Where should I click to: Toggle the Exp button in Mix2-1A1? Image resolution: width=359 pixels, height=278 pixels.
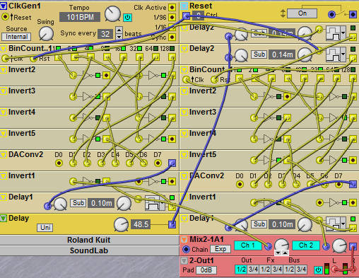pos(220,249)
